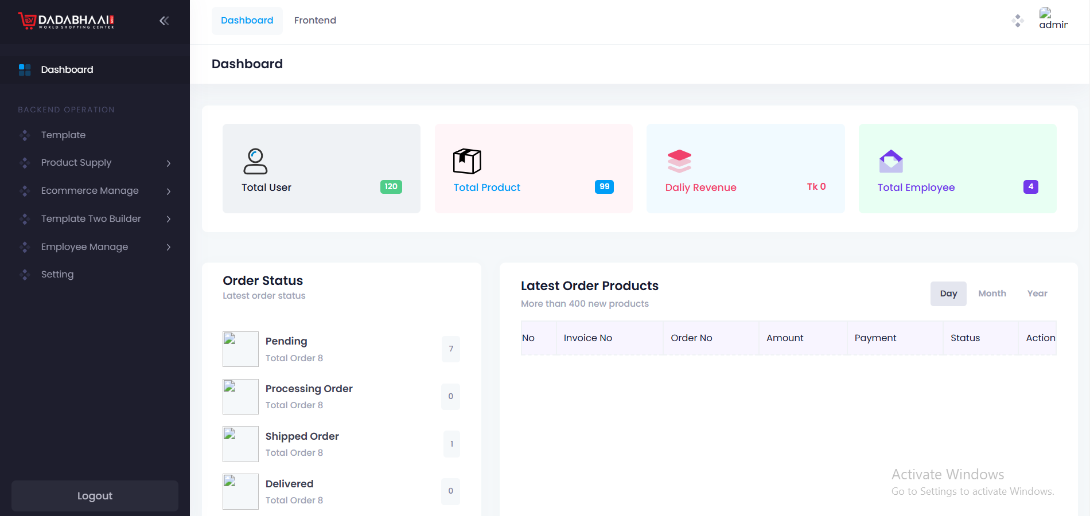
Task: Click the Daily Revenue stacked layers icon
Action: [x=679, y=161]
